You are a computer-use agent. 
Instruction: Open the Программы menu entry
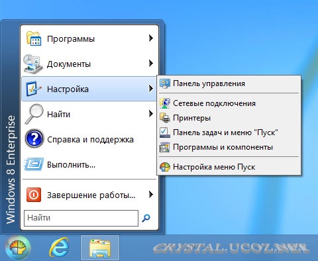(89, 38)
